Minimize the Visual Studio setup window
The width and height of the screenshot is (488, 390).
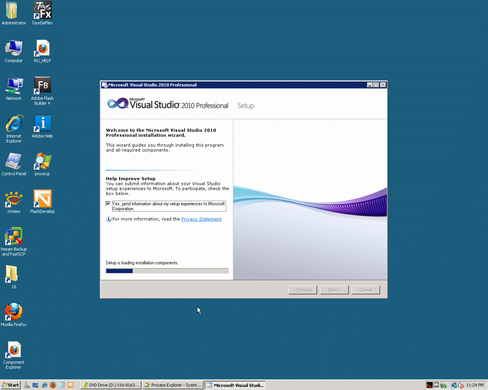[370, 85]
